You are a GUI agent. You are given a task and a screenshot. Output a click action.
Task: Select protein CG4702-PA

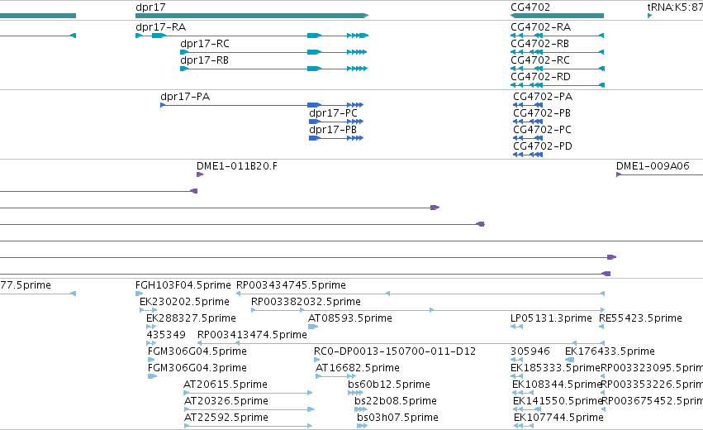(x=528, y=105)
